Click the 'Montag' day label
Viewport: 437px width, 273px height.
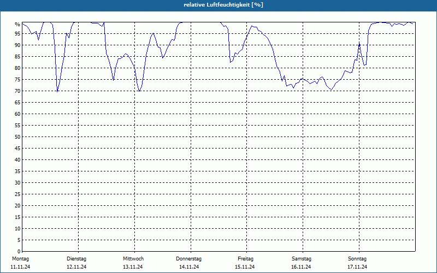pos(20,258)
